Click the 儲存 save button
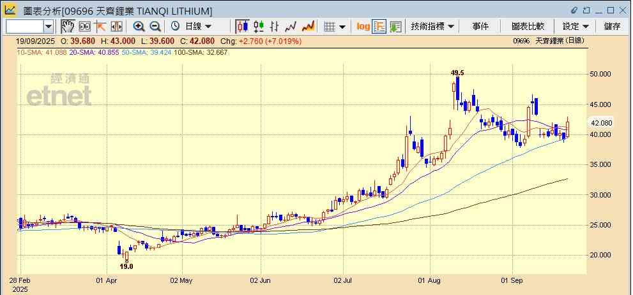 click(x=612, y=27)
